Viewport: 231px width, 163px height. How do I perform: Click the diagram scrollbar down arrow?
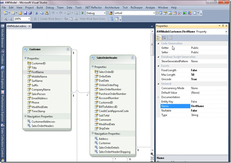(152, 150)
